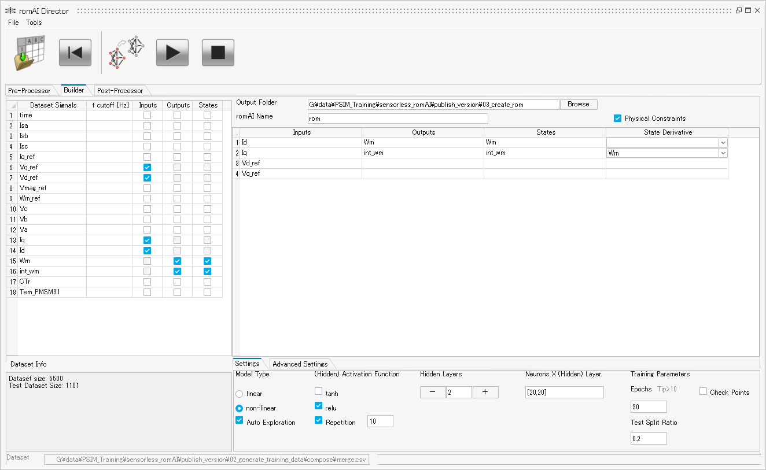766x470 pixels.
Task: Select the non-linear model type radio button
Action: [x=240, y=408]
